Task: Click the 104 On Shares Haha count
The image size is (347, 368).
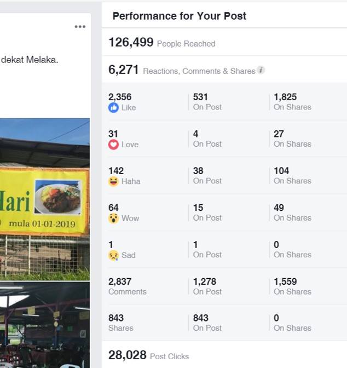Action: pyautogui.click(x=292, y=176)
